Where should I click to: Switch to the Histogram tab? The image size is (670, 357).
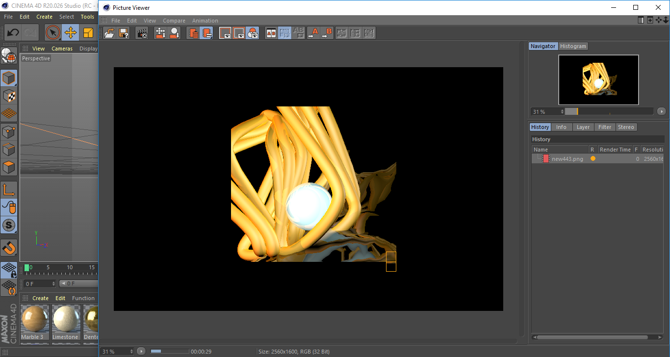[573, 46]
